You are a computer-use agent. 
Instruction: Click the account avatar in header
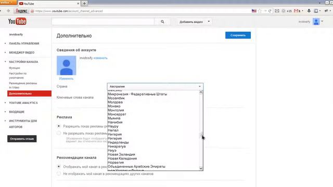[316, 22]
